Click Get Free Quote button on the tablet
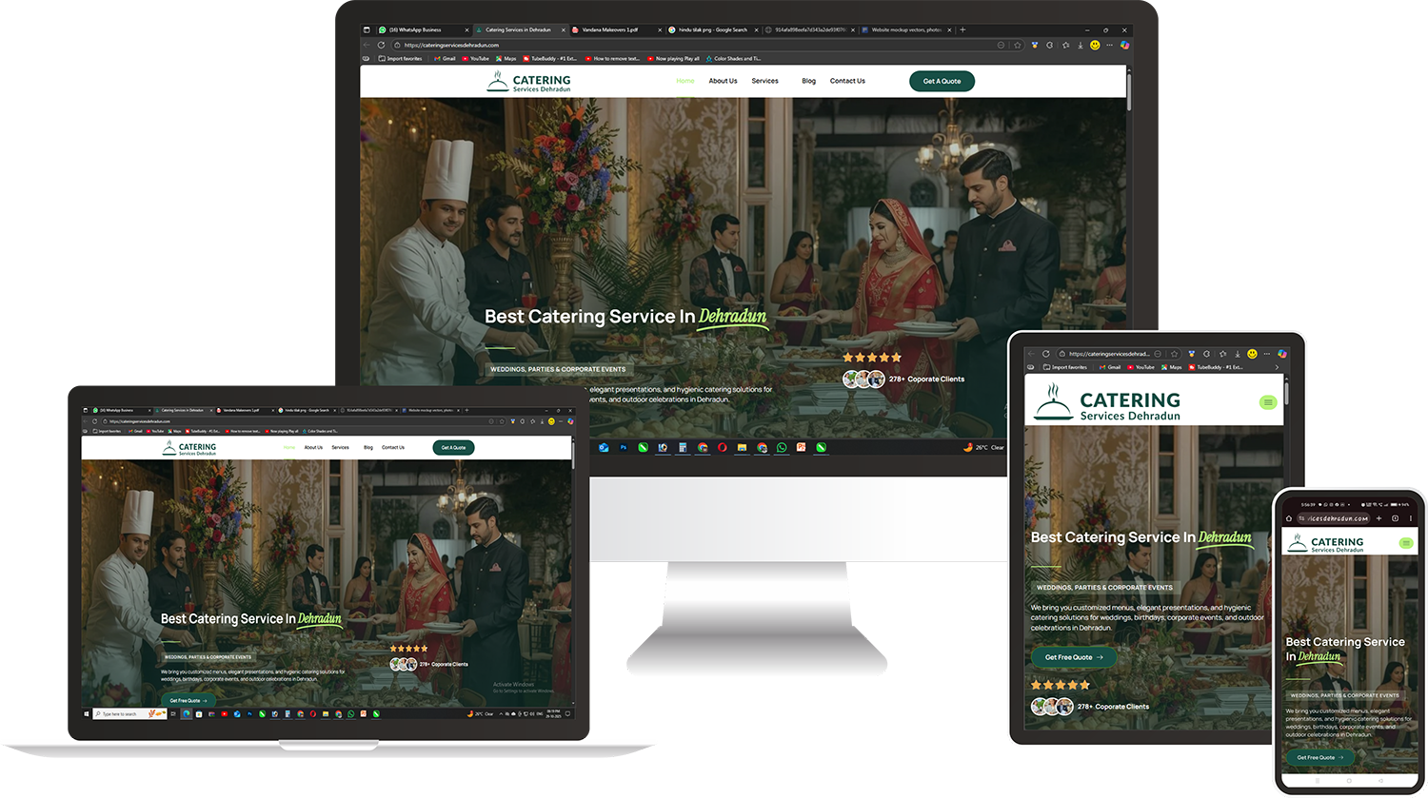The width and height of the screenshot is (1428, 798). point(1073,657)
